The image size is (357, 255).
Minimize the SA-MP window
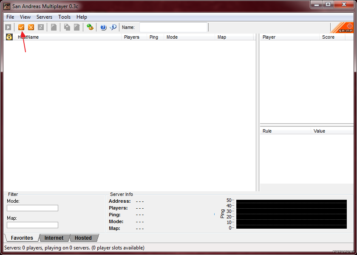tap(317, 4)
